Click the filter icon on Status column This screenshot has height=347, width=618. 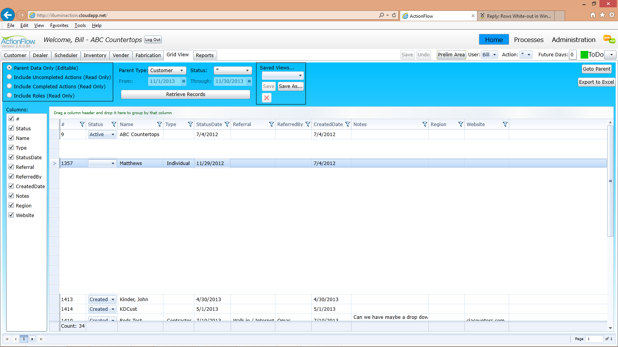tap(114, 124)
